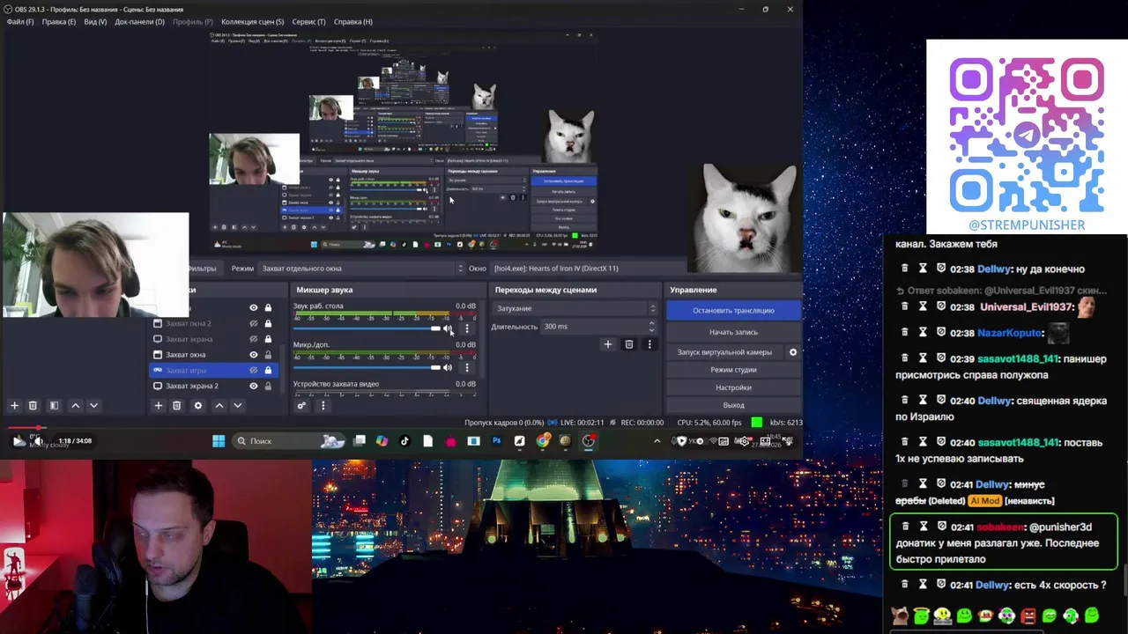1128x634 pixels.
Task: Mute the Микр./доп. speaker icon
Action: pyautogui.click(x=448, y=367)
